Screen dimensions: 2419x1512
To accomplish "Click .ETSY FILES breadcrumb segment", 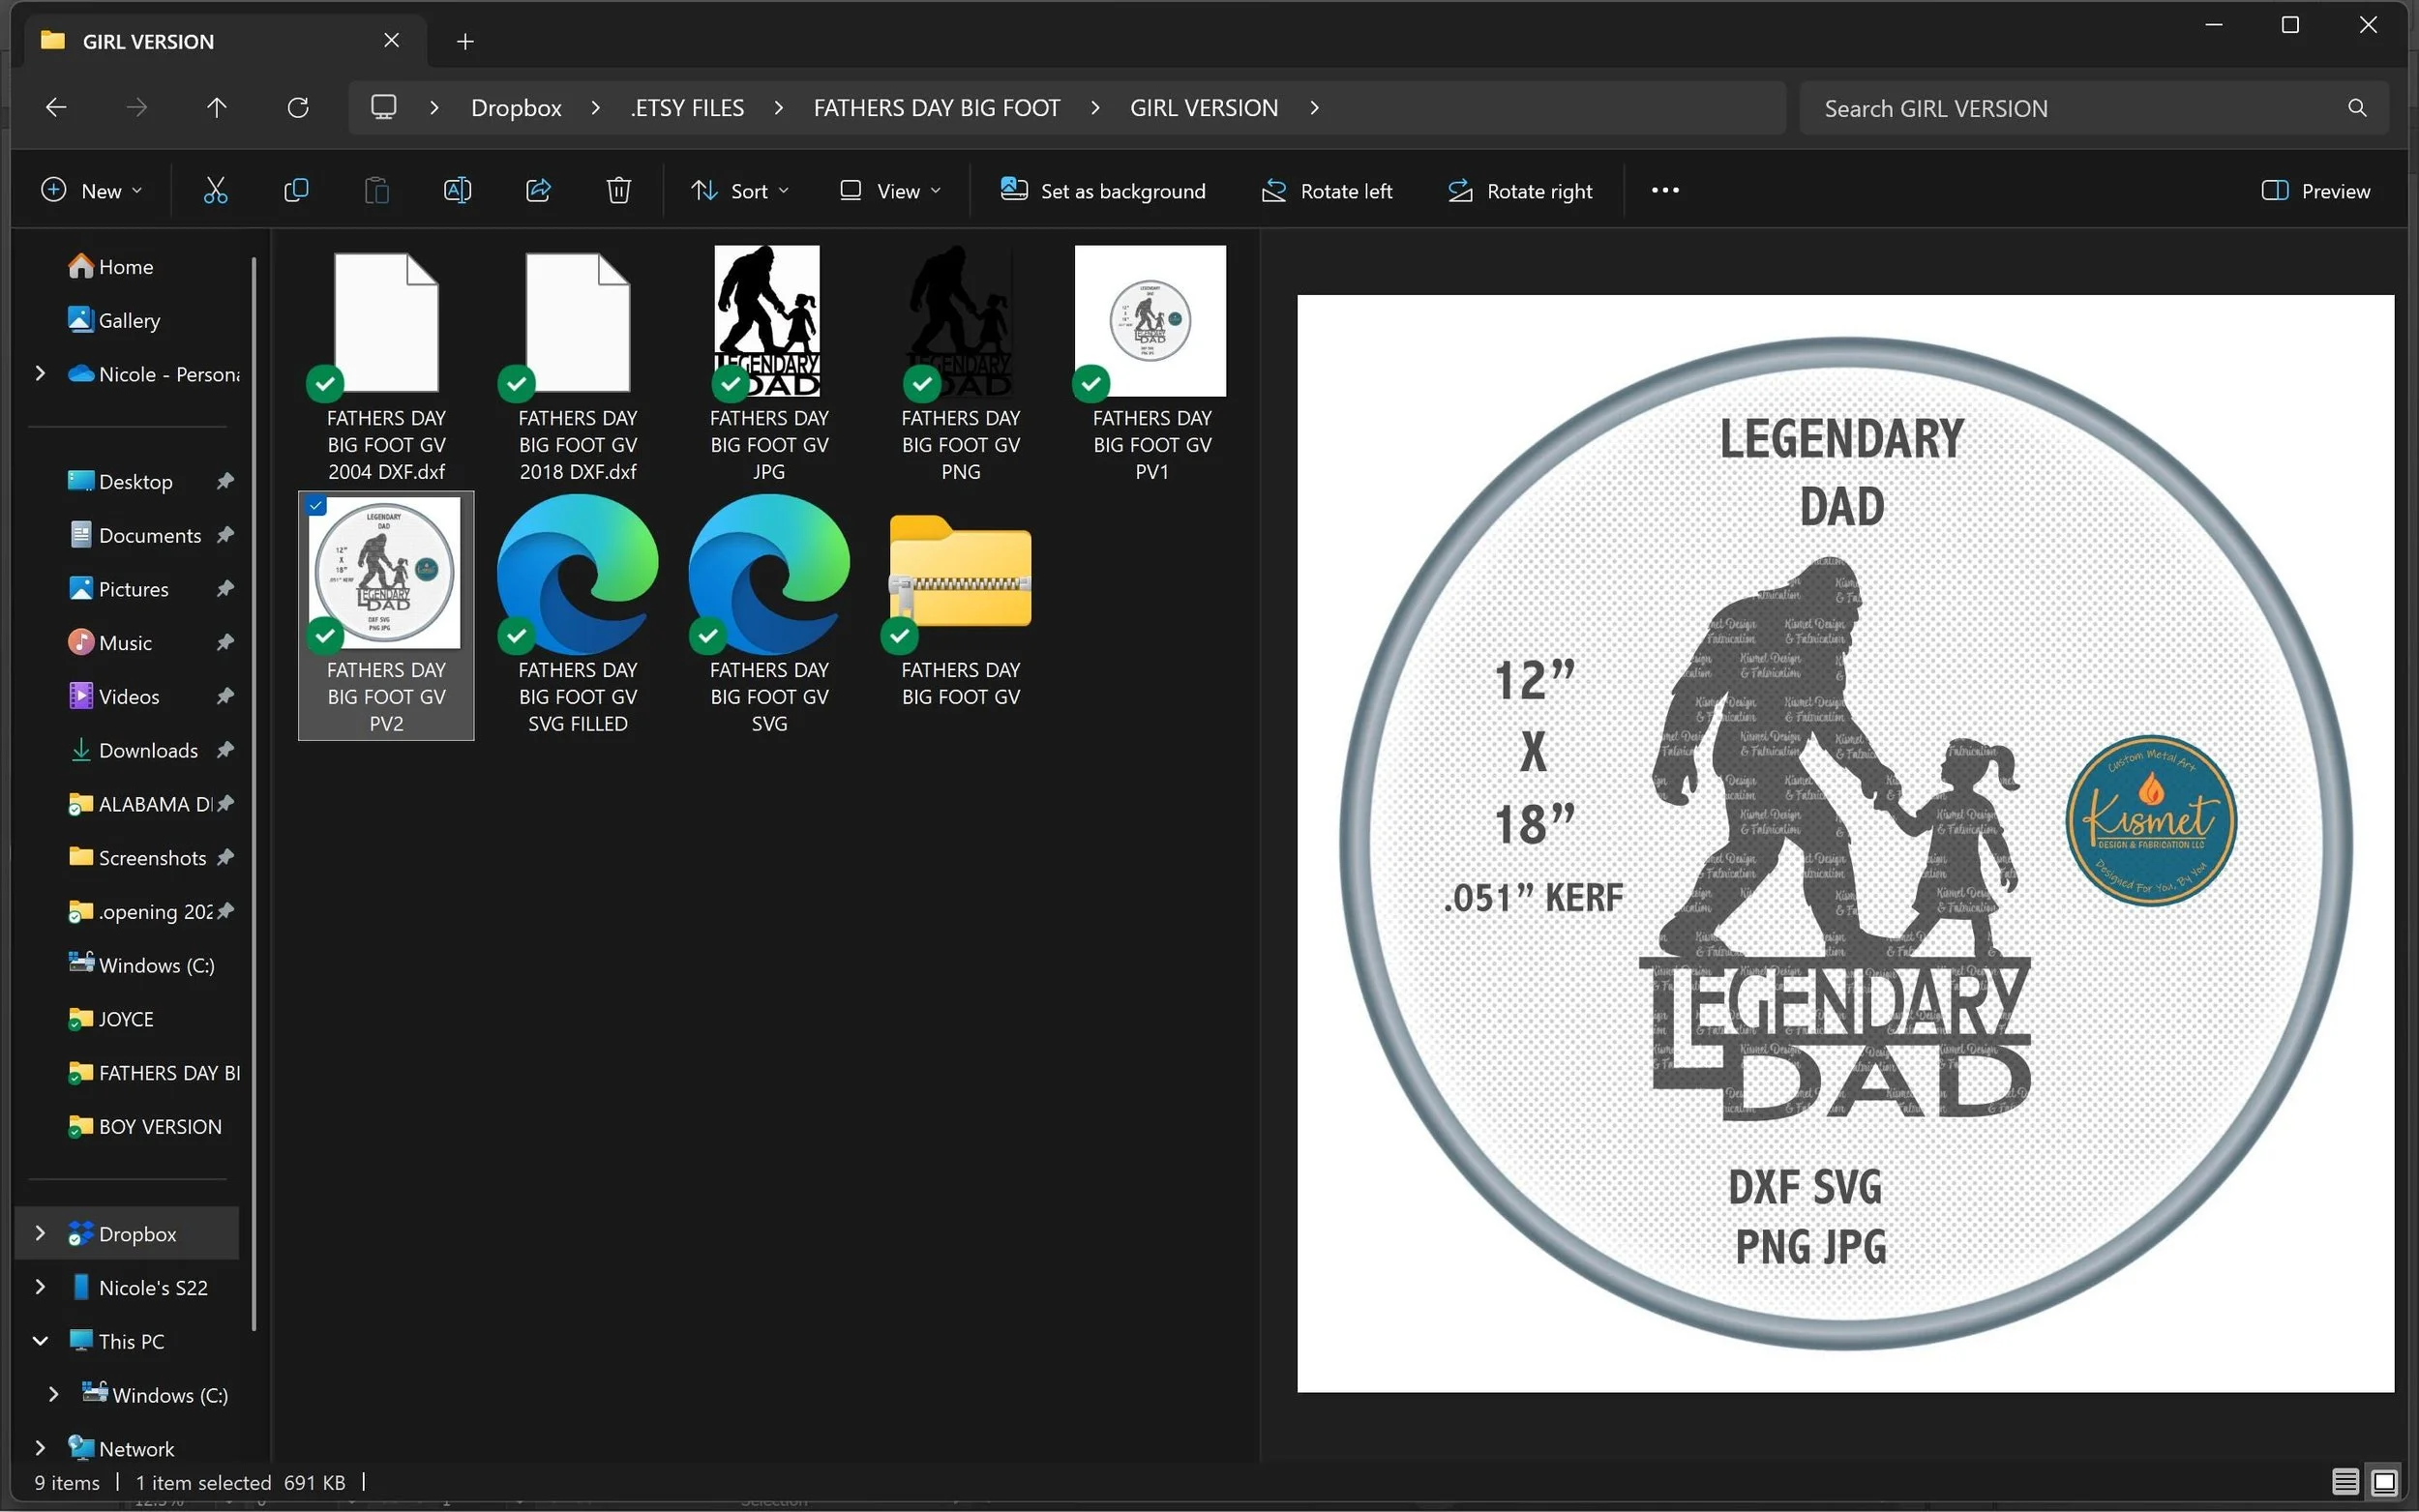I will 688,107.
